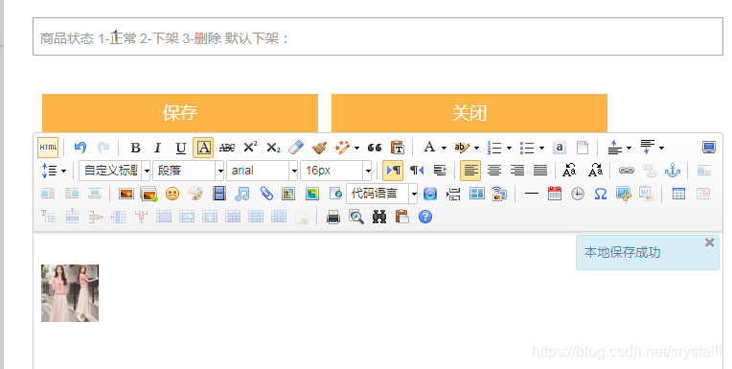Switch to HTML source view
Screen dimensions: 732x369
48,148
